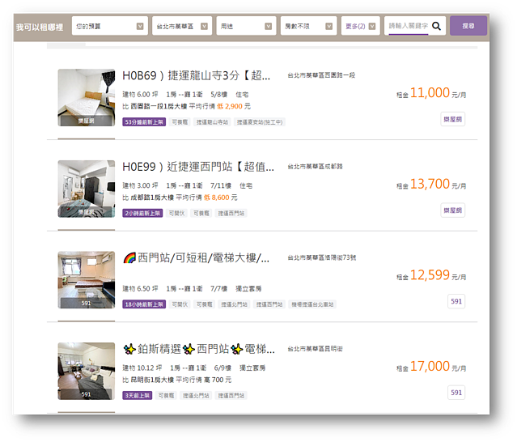Click the 鉑斯精選 listing thumbnail
This screenshot has width=517, height=442.
click(87, 371)
